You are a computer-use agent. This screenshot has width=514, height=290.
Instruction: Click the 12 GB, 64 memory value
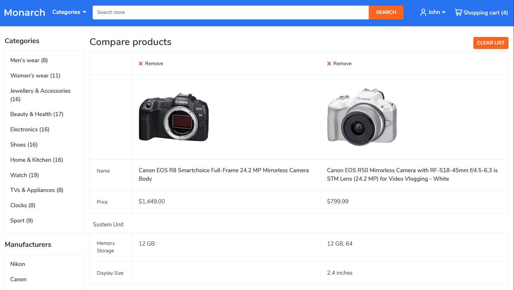(340, 244)
